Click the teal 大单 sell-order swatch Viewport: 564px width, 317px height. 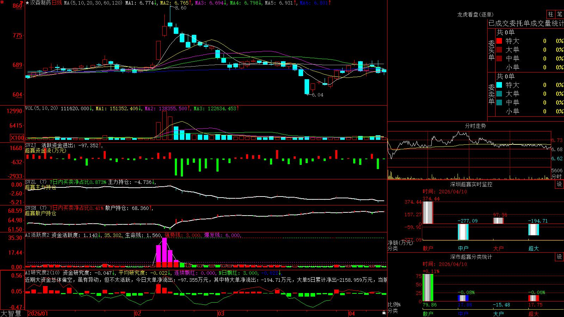point(499,94)
